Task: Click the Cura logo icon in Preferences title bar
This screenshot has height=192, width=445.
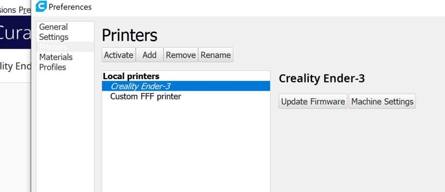Action: coord(41,7)
